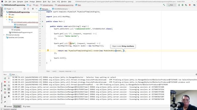Collapse the src folder
The width and height of the screenshot is (197, 110).
pyautogui.click(x=7, y=20)
